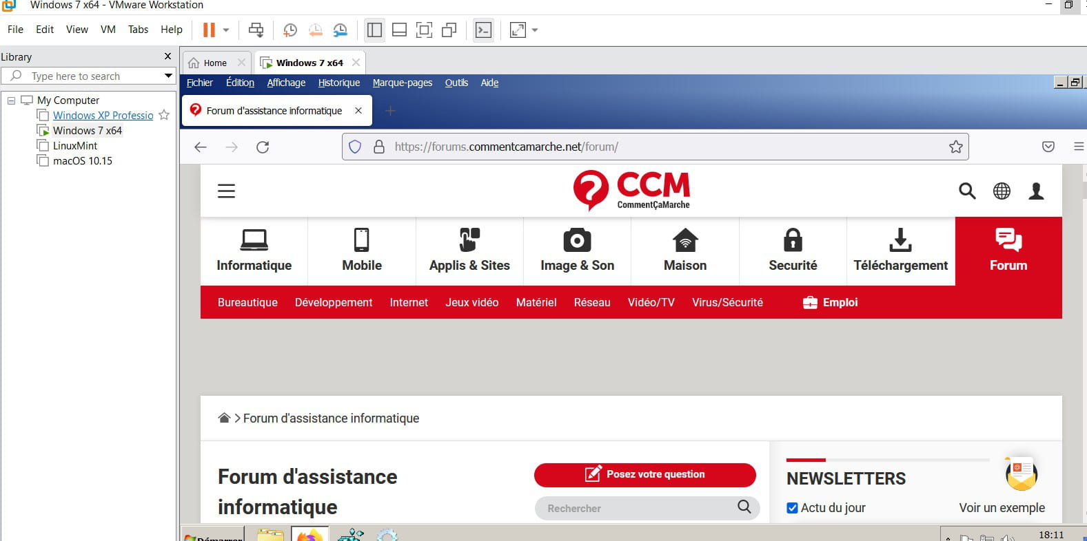1087x541 pixels.
Task: Click the stretch guest display icon
Action: 518,30
